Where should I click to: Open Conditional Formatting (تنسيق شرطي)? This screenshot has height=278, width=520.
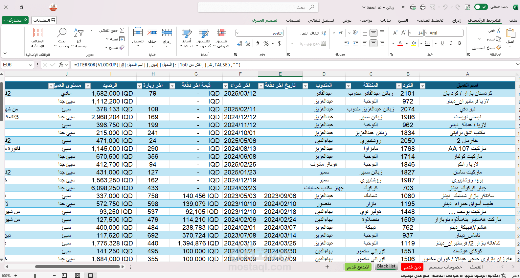[x=221, y=38]
